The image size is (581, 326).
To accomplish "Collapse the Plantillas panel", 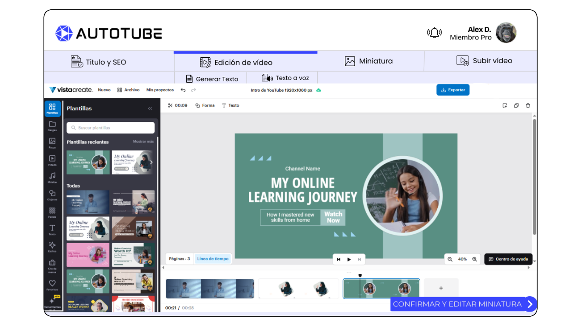I will (150, 109).
